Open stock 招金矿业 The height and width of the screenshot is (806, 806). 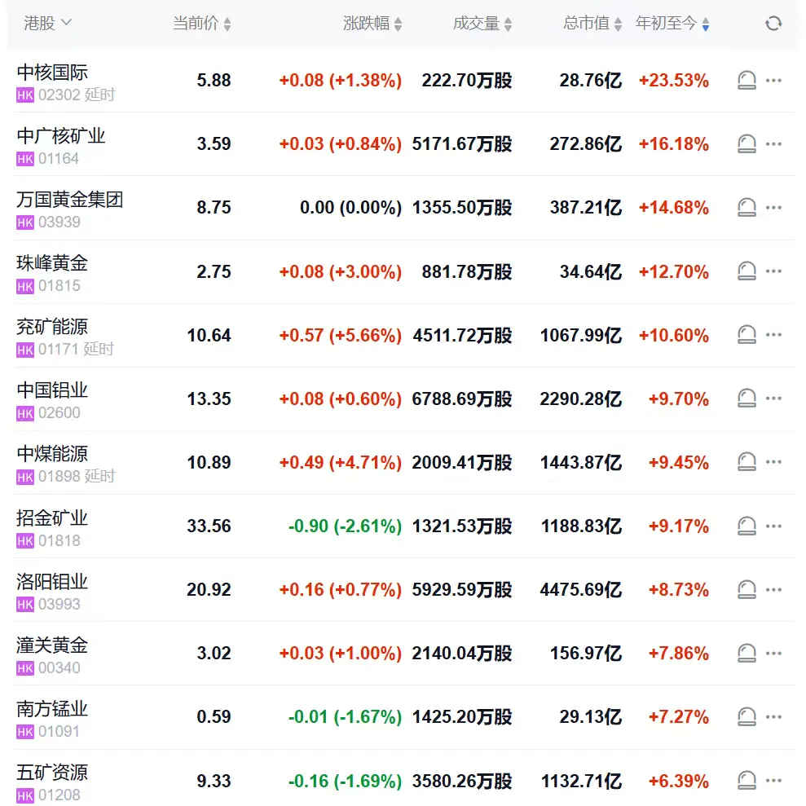52,518
